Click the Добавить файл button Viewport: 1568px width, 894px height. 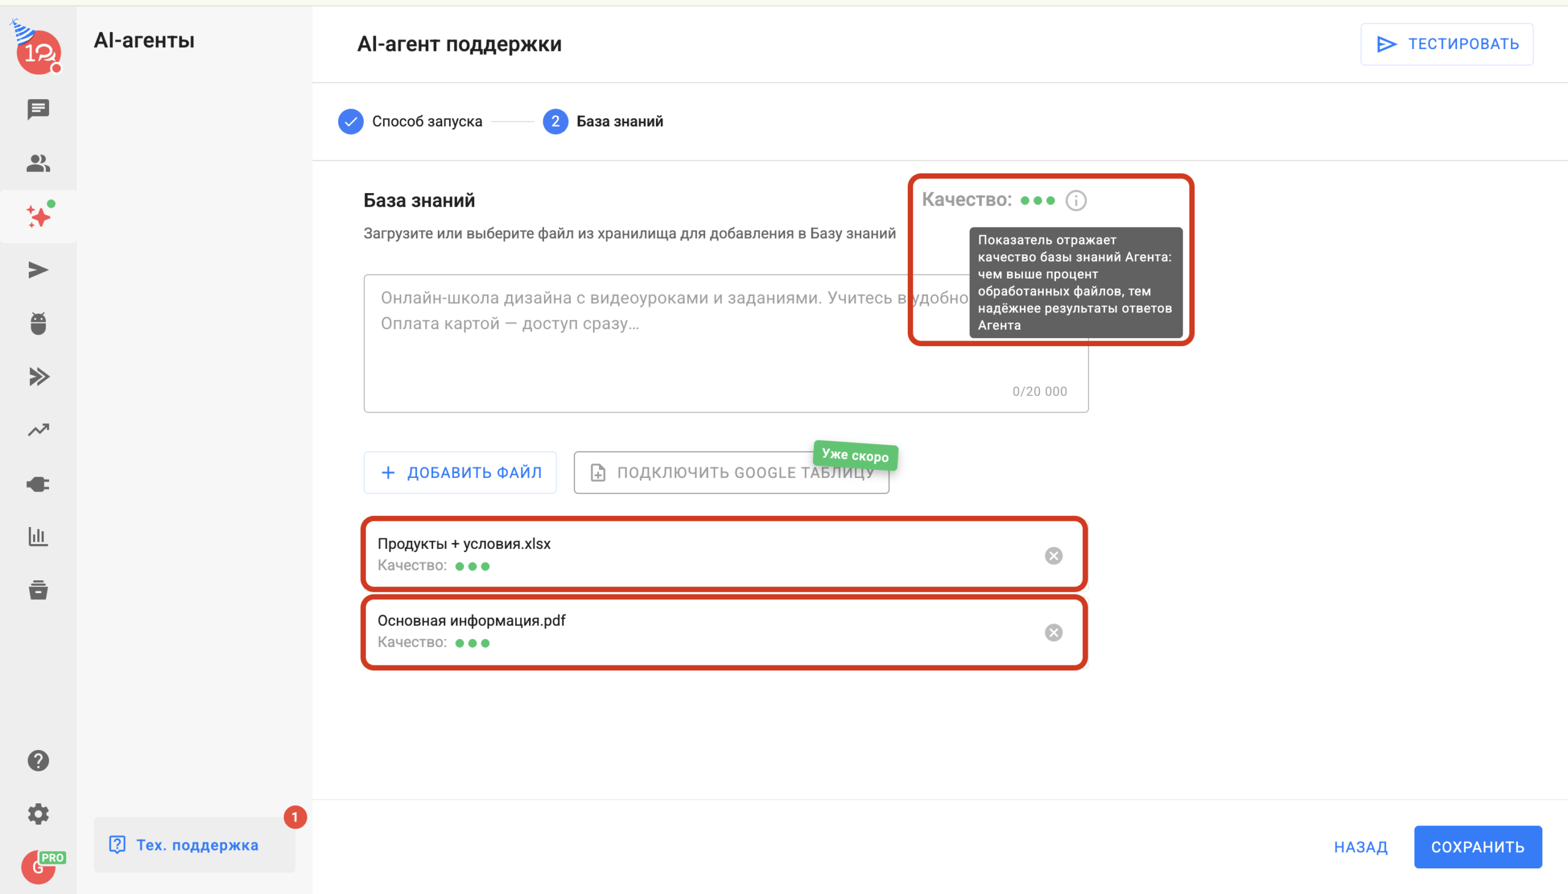[x=460, y=472]
